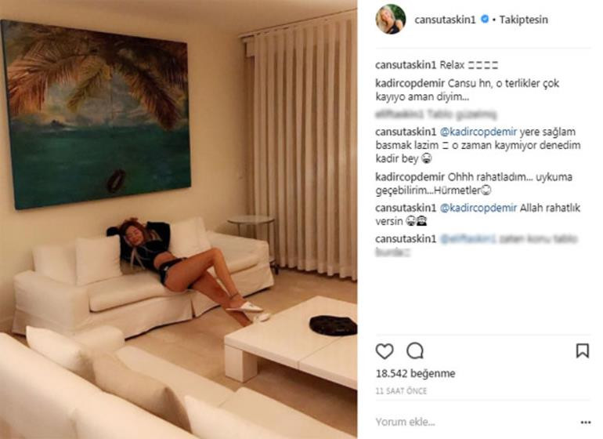Click the blurred commenter username above the yere sağlam reply
The width and height of the screenshot is (603, 439).
pos(399,114)
